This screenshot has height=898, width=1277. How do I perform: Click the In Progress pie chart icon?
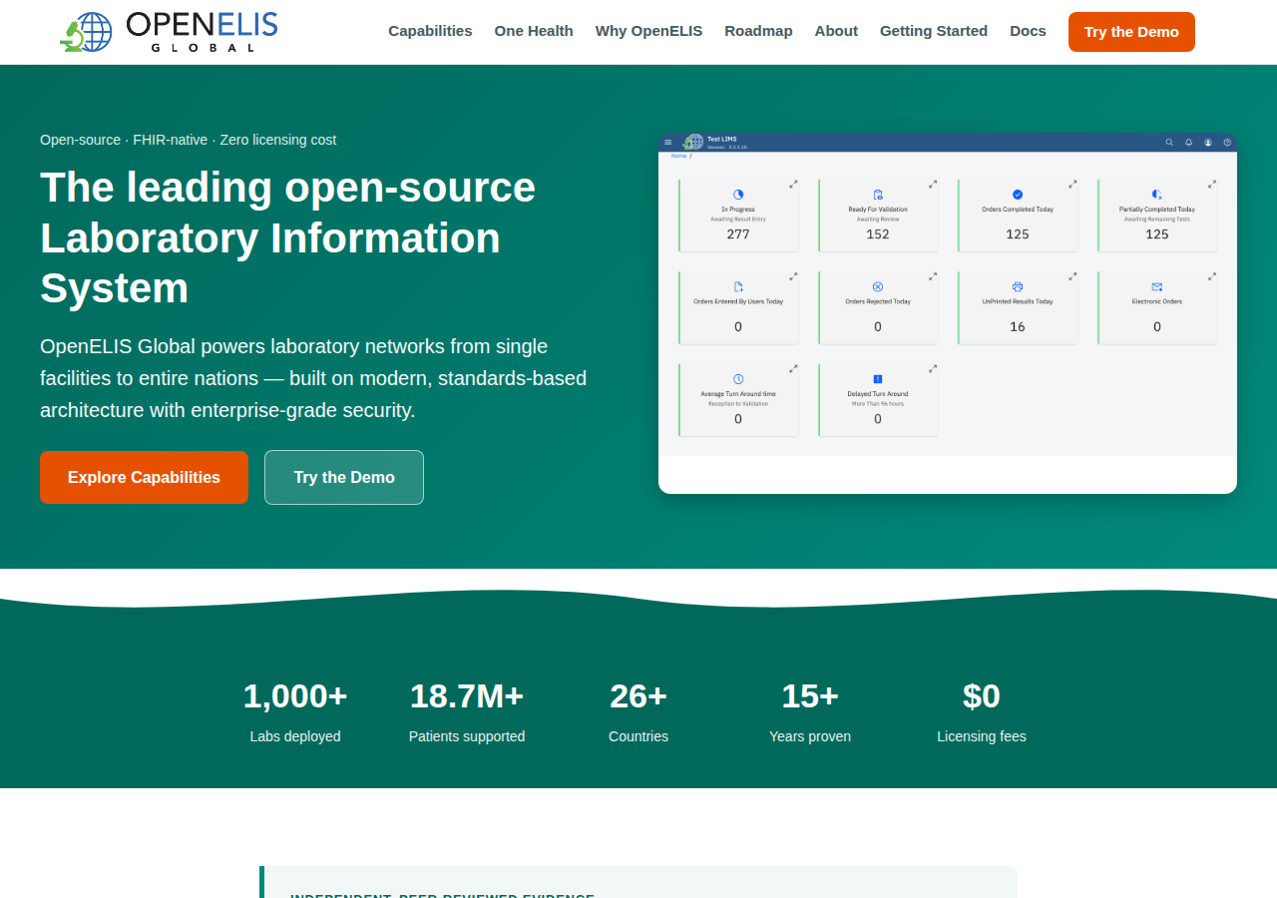click(738, 195)
